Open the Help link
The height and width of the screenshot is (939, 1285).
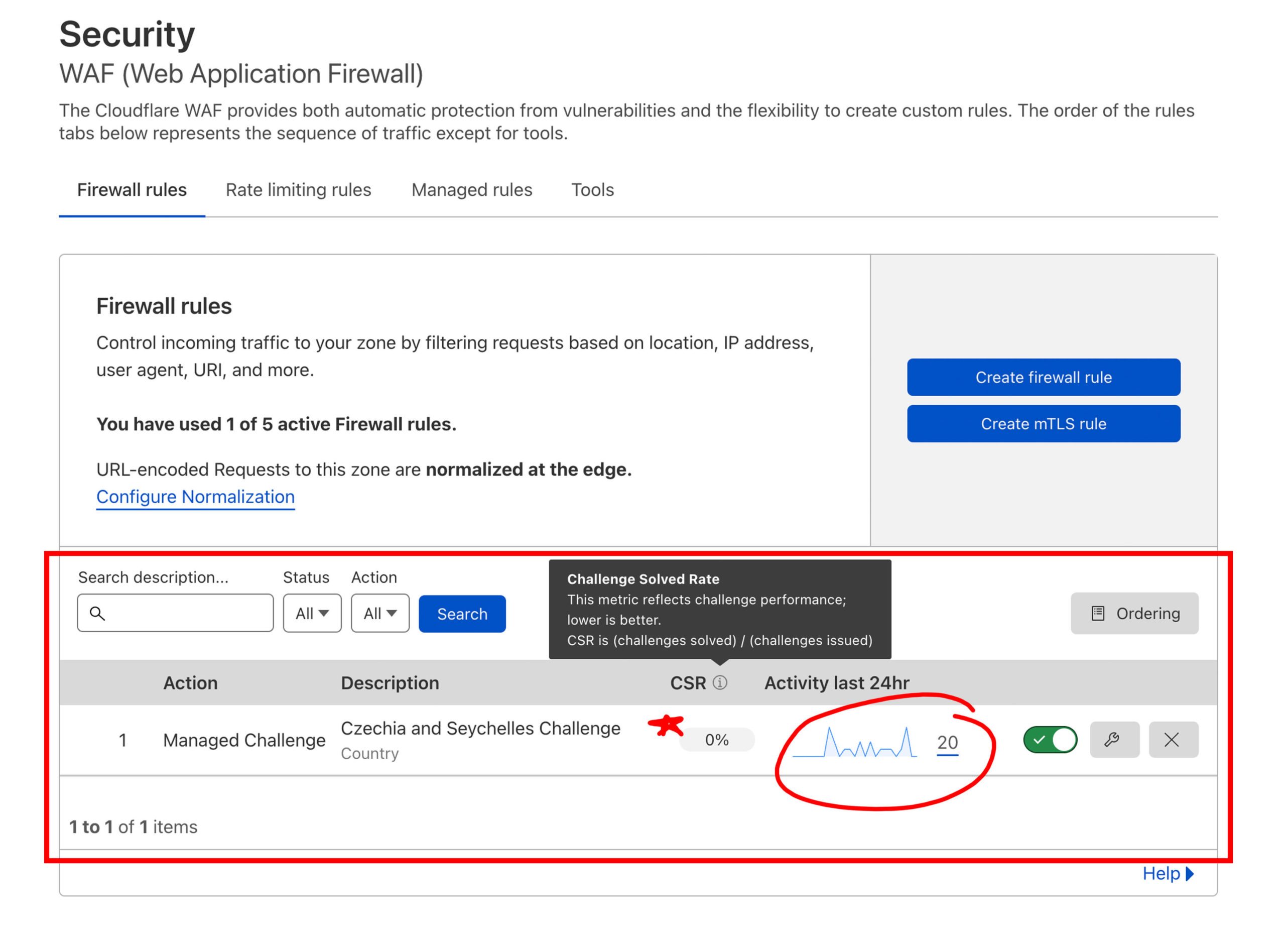[1168, 873]
